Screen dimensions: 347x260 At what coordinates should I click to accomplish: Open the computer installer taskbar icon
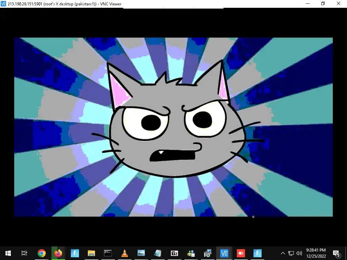pos(208,253)
